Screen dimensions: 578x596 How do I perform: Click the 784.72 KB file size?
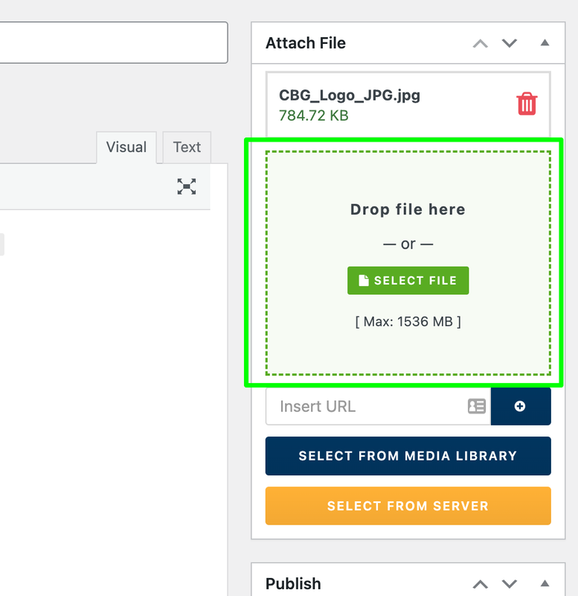point(313,115)
